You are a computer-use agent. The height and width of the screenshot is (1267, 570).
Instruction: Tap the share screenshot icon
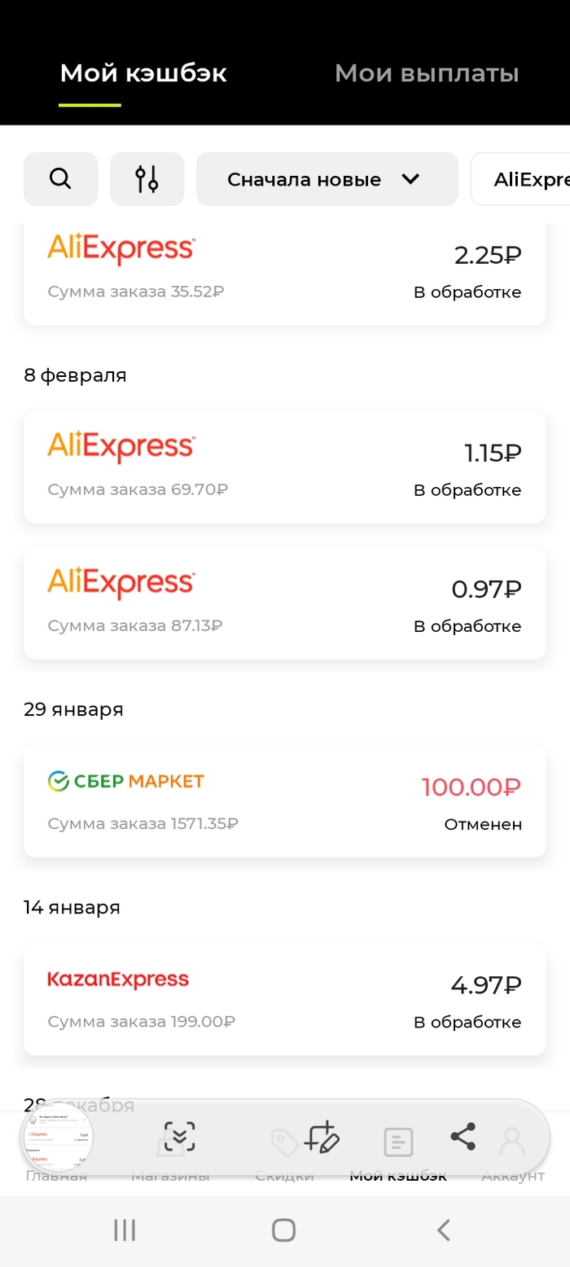point(463,1137)
